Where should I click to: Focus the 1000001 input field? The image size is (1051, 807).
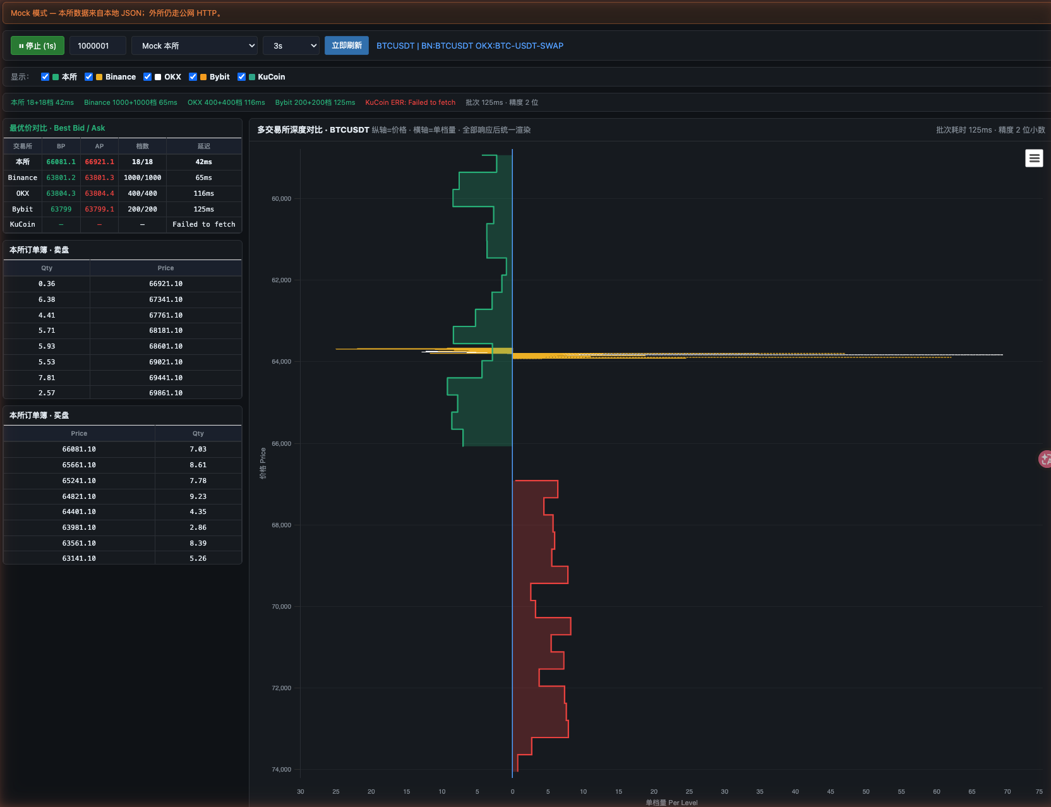click(x=98, y=45)
